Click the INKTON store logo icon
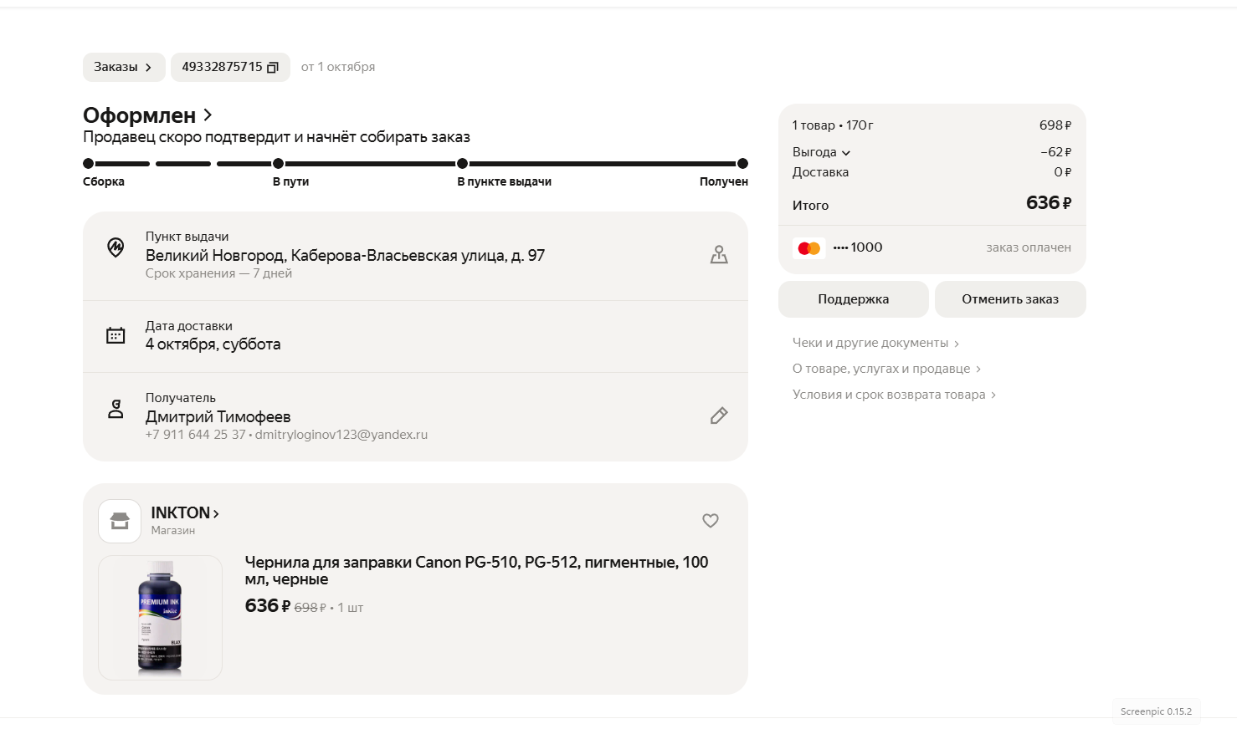Screen dimensions: 1237x729 coord(120,521)
